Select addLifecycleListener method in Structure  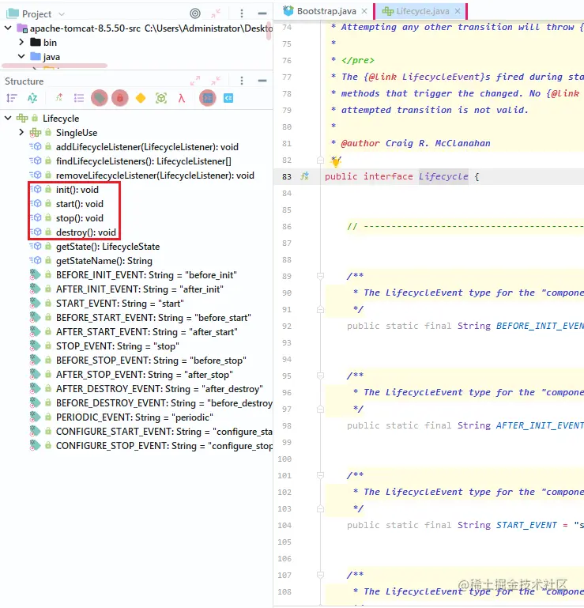pos(147,147)
